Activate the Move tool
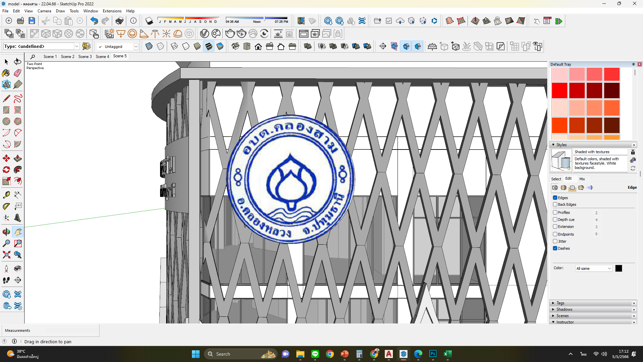The image size is (643, 362). pos(6,158)
